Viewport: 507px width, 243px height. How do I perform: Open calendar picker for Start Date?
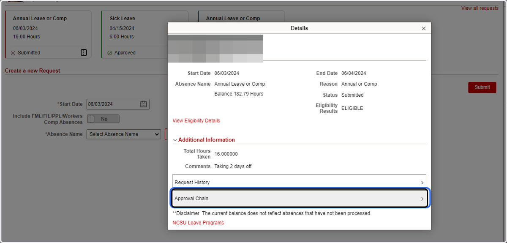(143, 104)
